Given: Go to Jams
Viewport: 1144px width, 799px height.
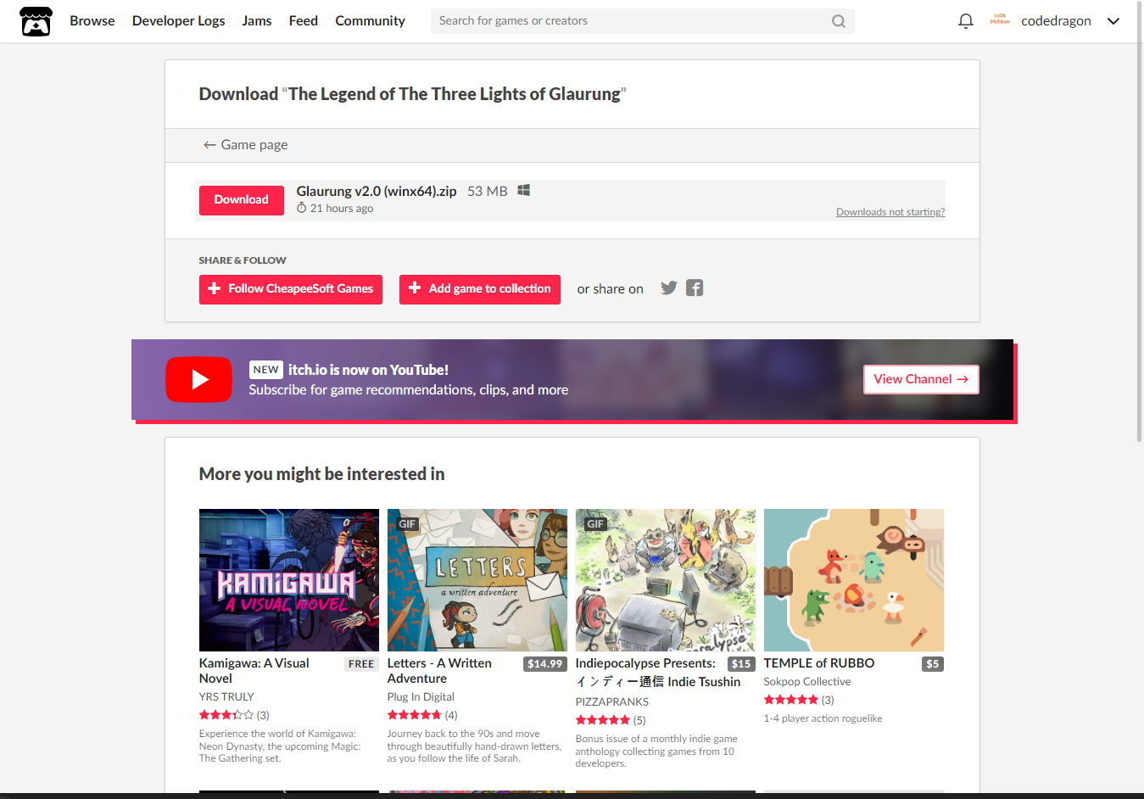Looking at the screenshot, I should pyautogui.click(x=257, y=21).
